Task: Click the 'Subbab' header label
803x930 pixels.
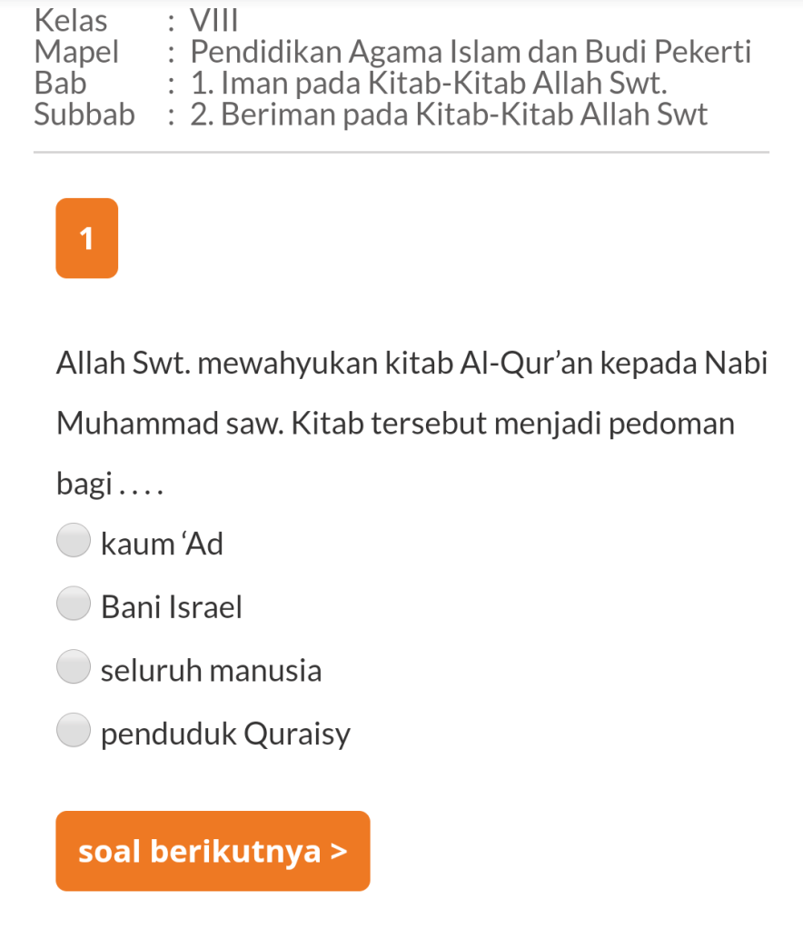Action: point(84,115)
